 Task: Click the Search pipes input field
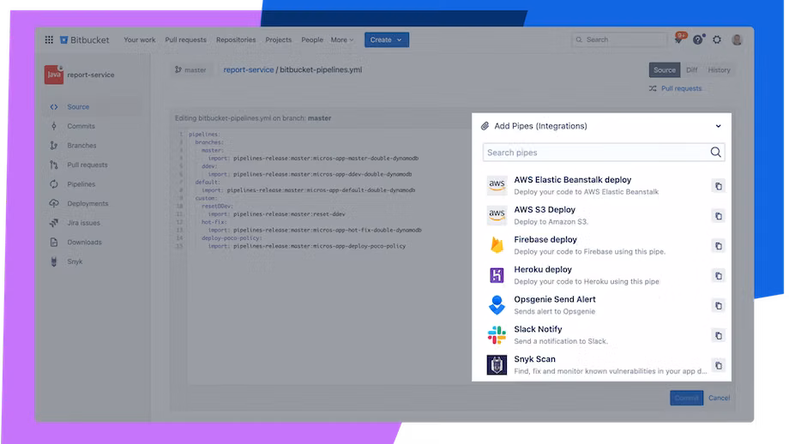click(596, 153)
